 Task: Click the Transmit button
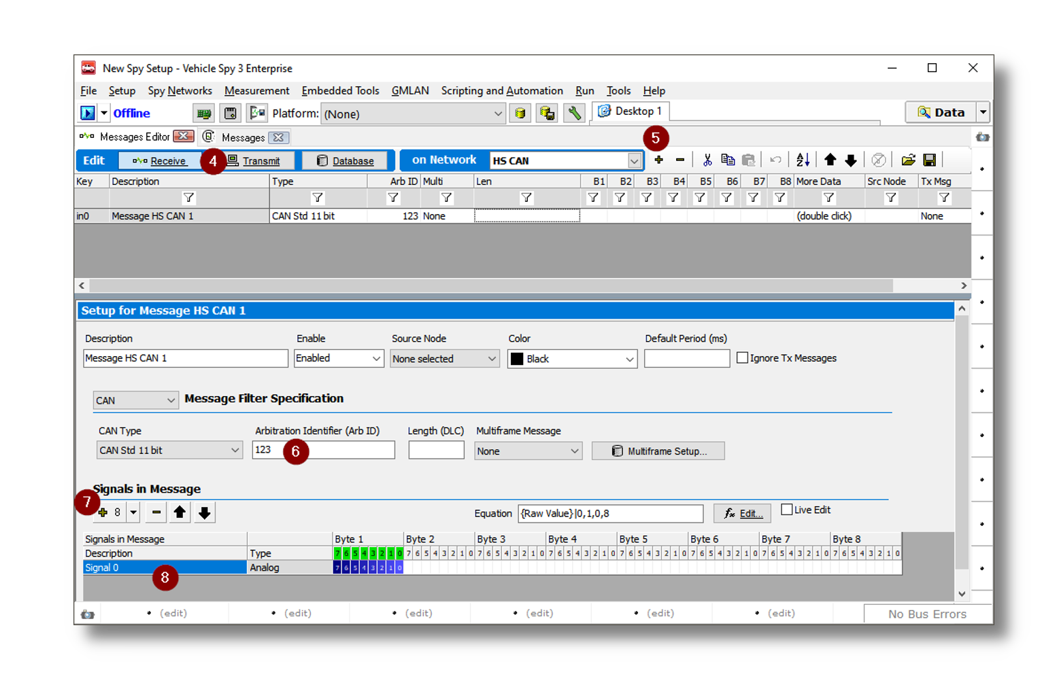[x=261, y=161]
